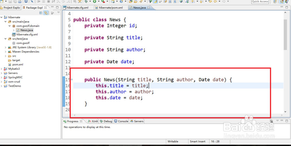Select News.java in Package Explorer

(x=25, y=30)
